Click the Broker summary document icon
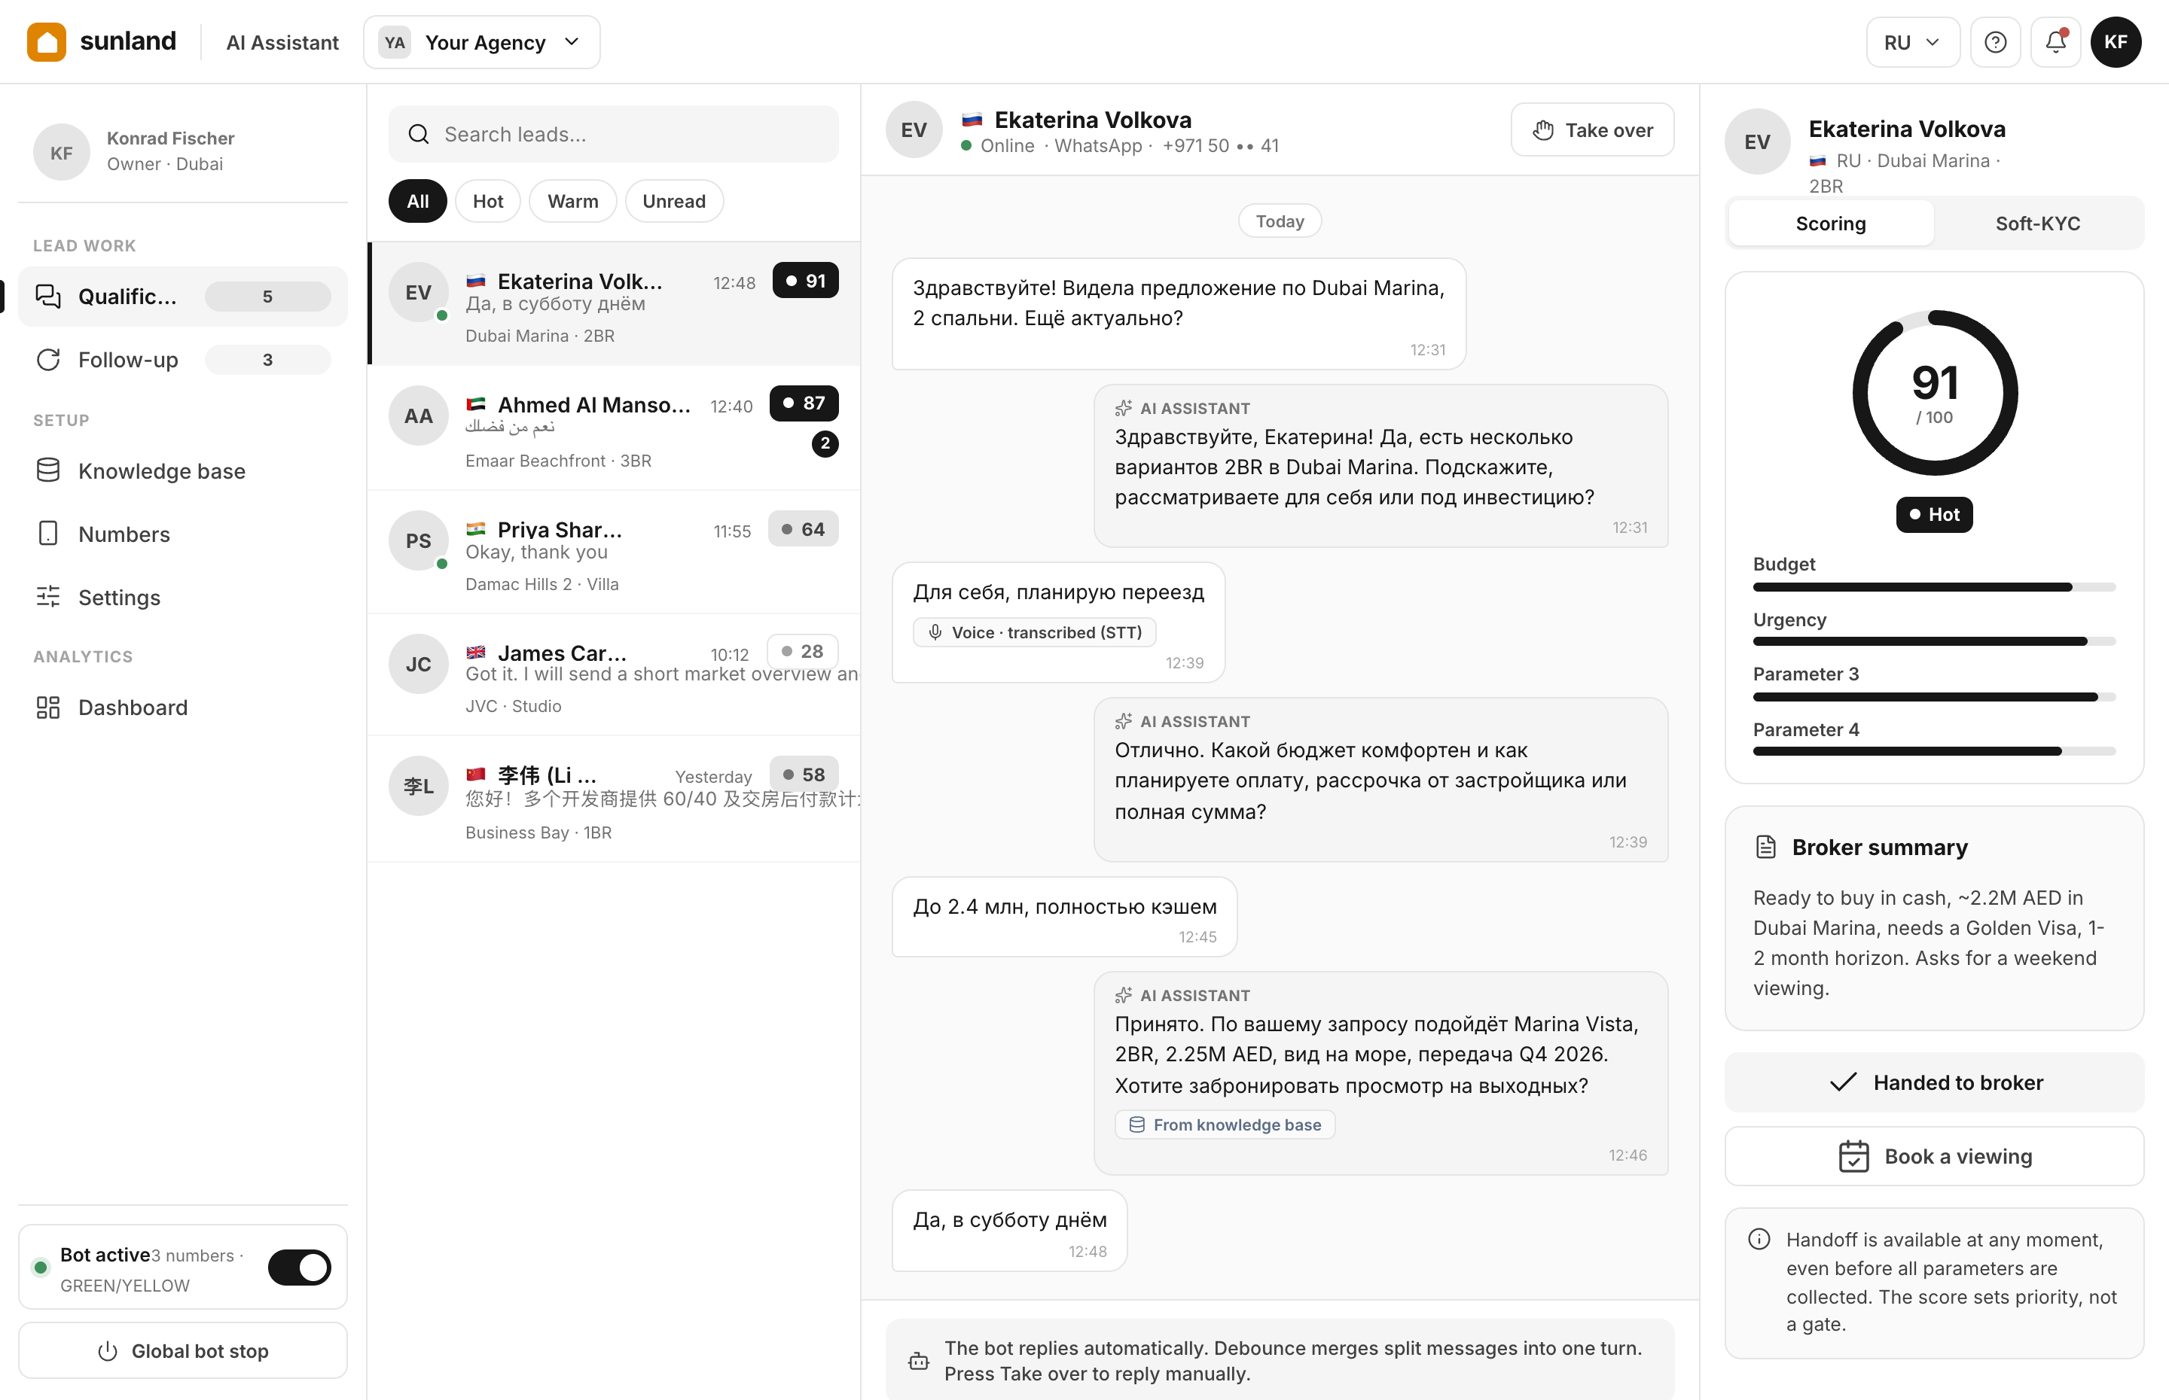The height and width of the screenshot is (1400, 2169). [x=1765, y=848]
